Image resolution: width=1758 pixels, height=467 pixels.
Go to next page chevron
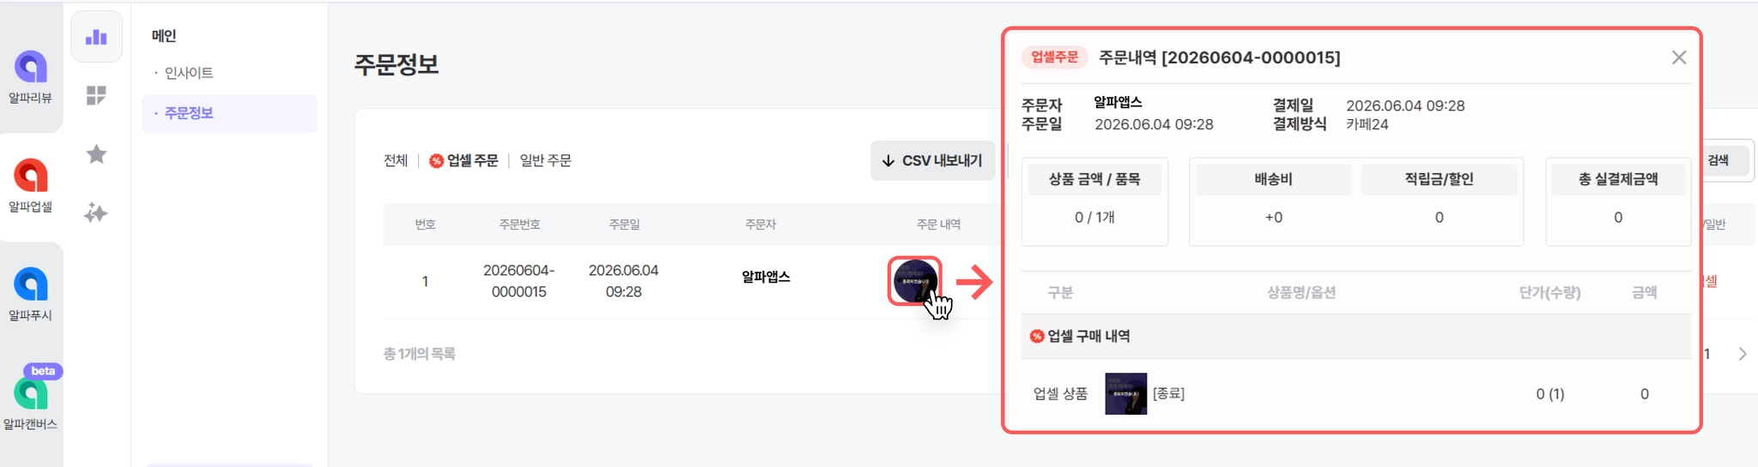point(1743,354)
